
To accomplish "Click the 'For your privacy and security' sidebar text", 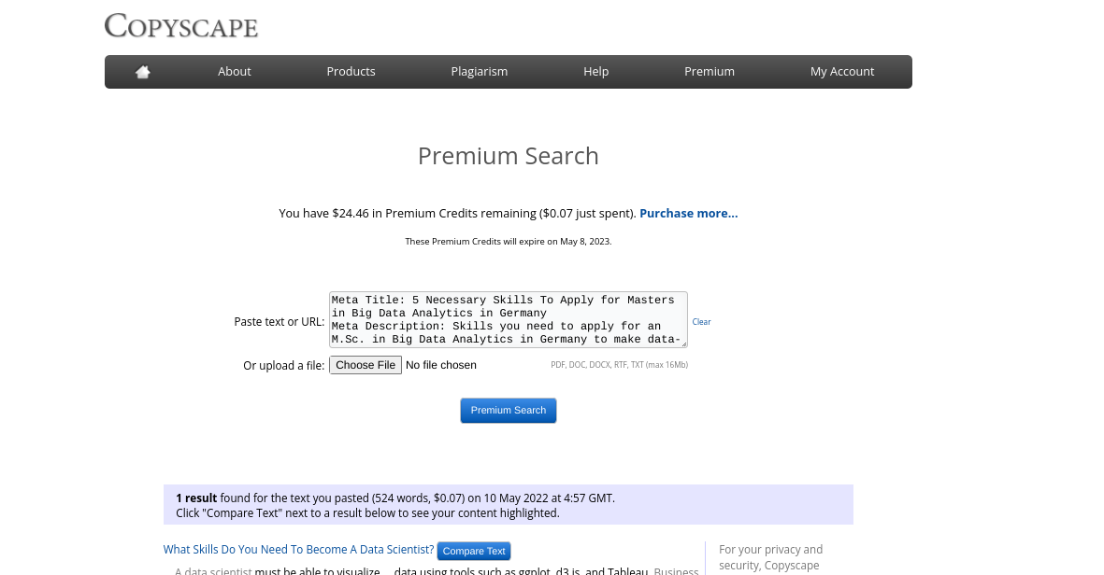I will click(770, 557).
